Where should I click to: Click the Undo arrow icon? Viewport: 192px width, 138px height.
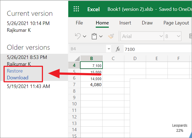[78, 36]
